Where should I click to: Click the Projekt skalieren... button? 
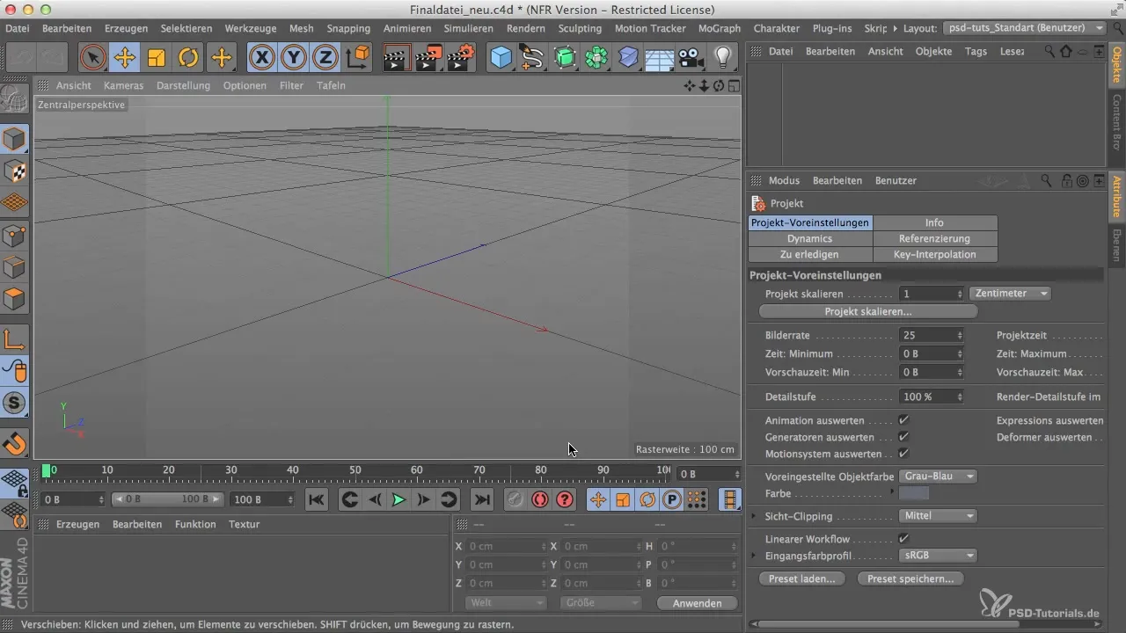click(x=867, y=312)
